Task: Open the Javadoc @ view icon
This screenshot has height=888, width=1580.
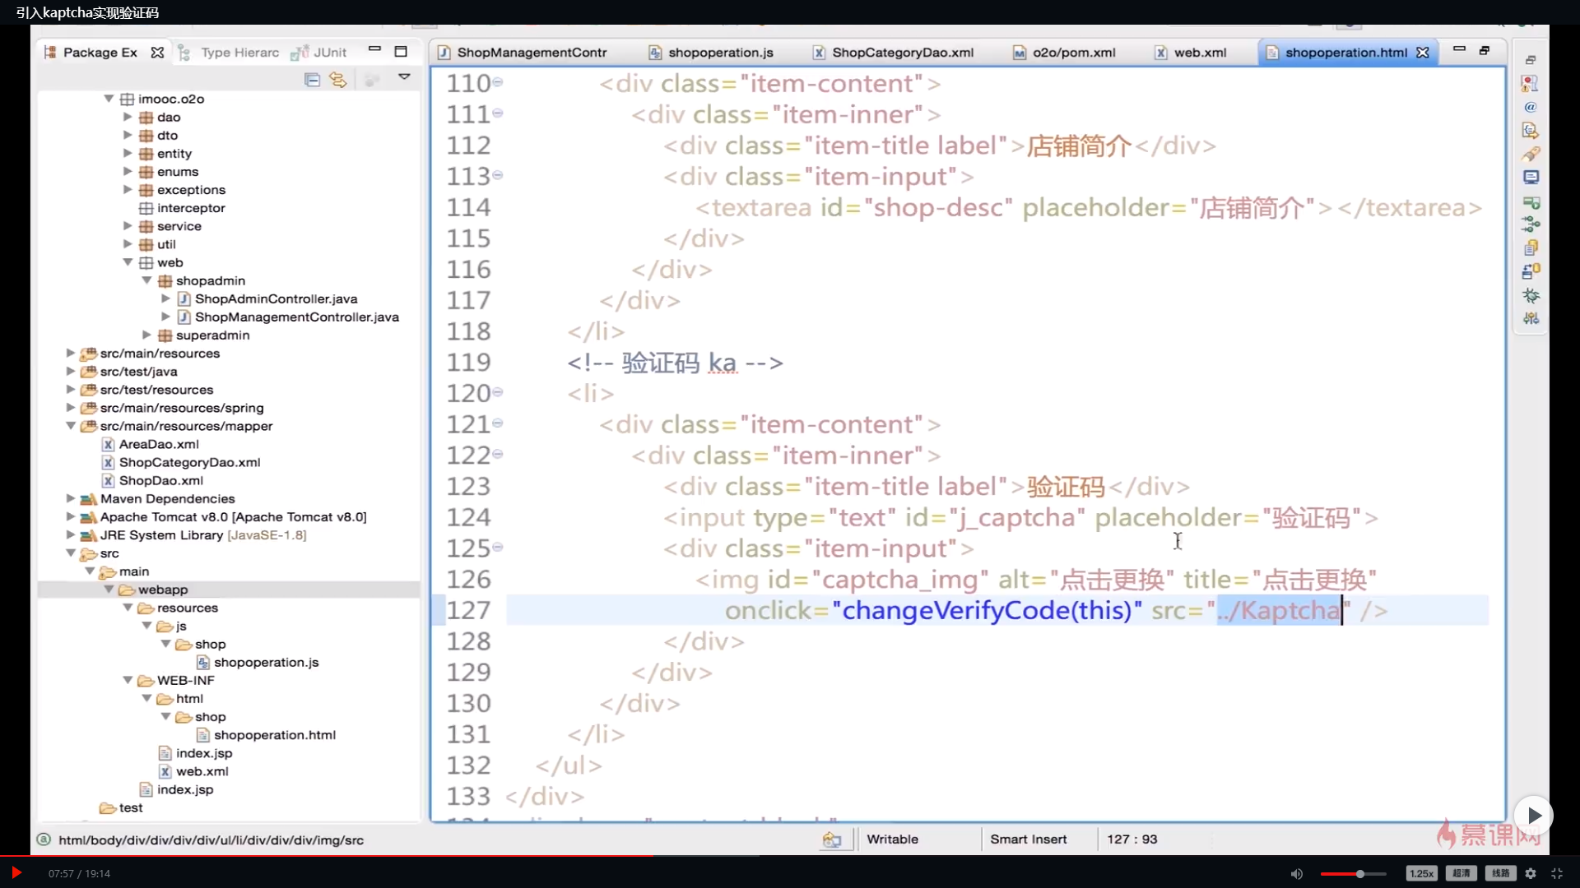Action: tap(1531, 107)
